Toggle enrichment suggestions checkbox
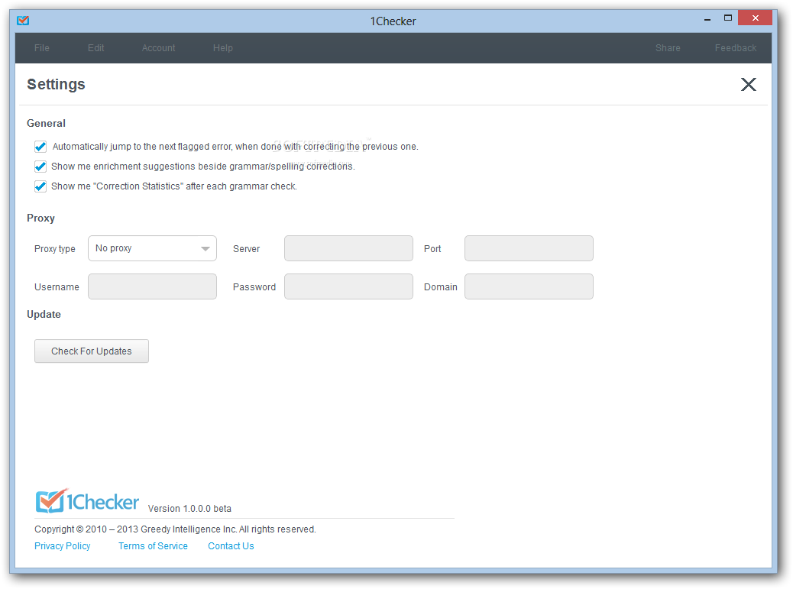This screenshot has height=589, width=793. click(40, 167)
